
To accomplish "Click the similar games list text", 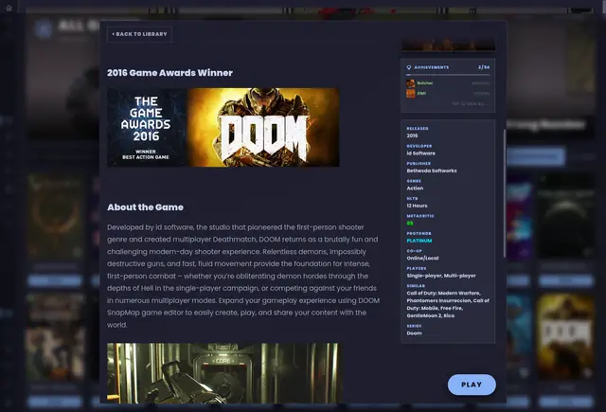I will coord(448,304).
